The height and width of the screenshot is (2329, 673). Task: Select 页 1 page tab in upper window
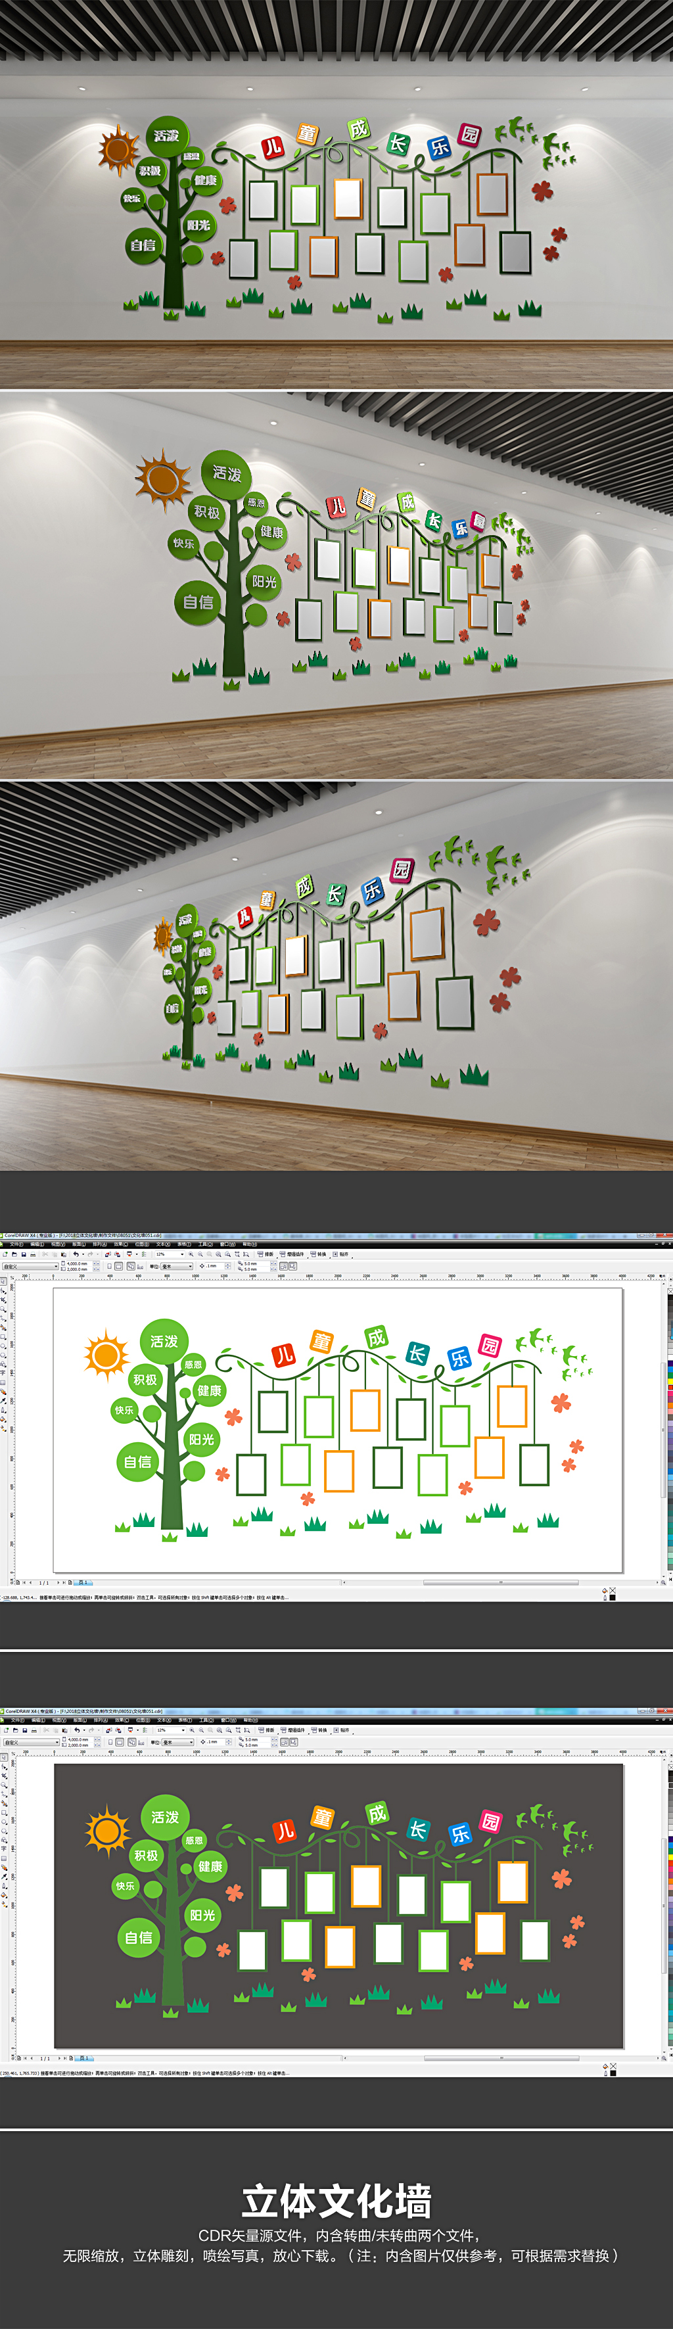(x=81, y=1582)
